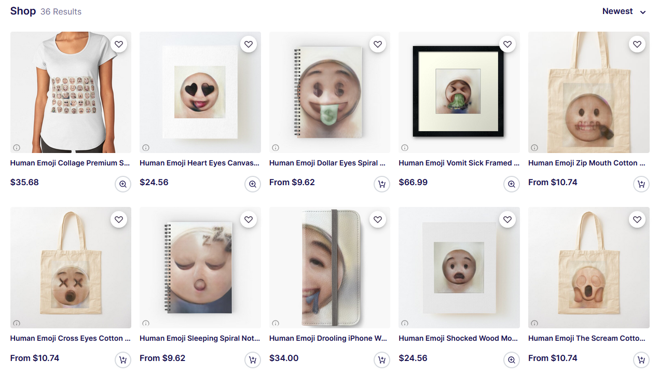Add Sleeping Spiral Notebook to cart
The height and width of the screenshot is (375, 659).
[253, 360]
